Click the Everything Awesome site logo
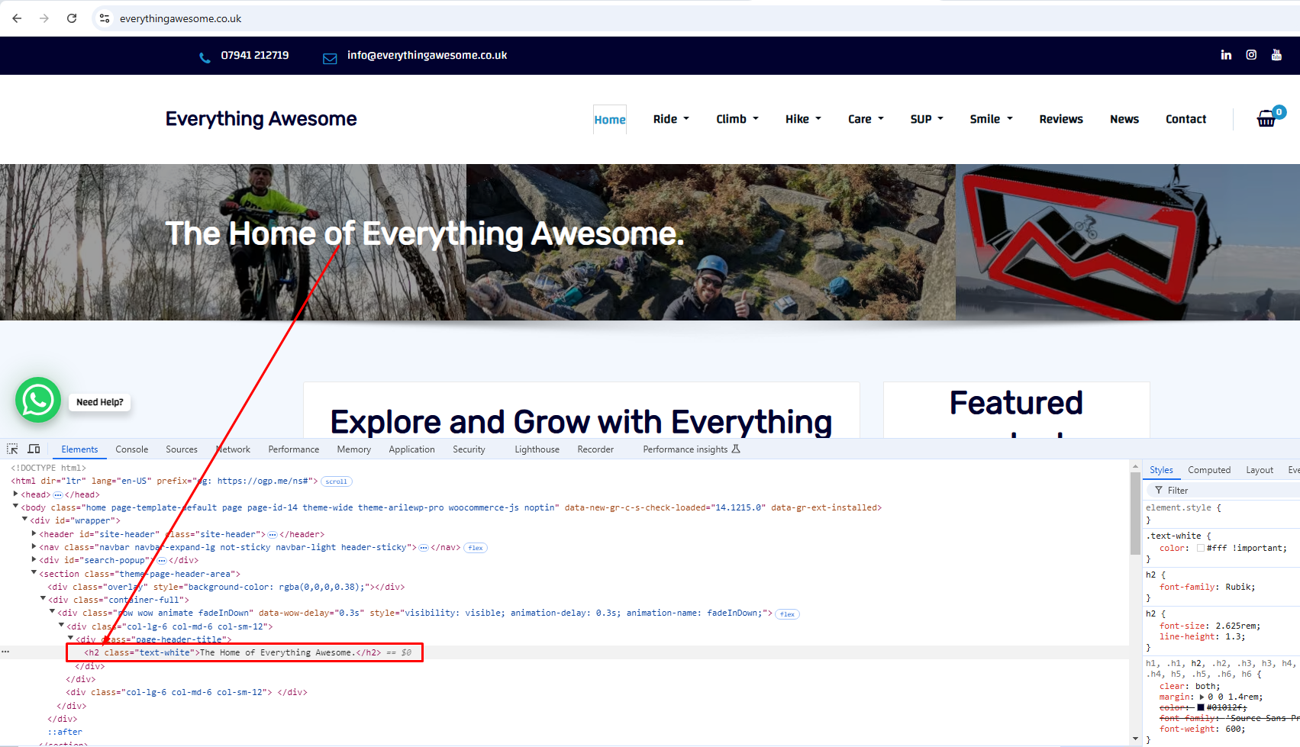 click(x=261, y=119)
